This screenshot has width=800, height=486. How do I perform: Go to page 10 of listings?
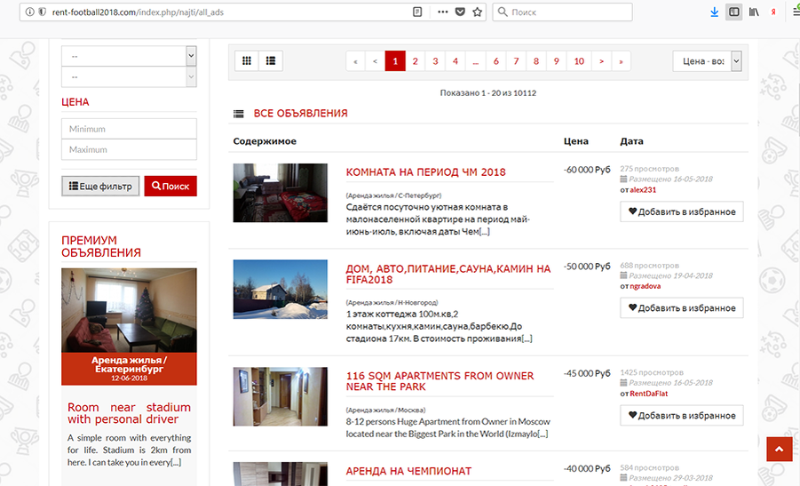click(579, 61)
